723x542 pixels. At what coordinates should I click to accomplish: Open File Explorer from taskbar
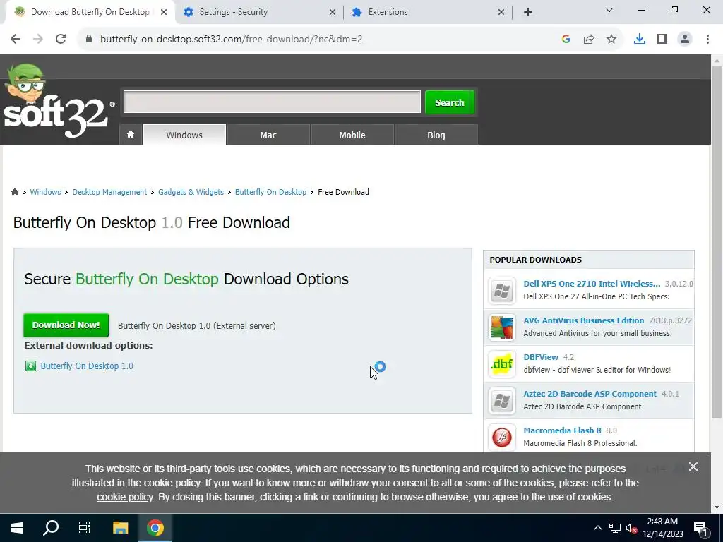coord(120,528)
